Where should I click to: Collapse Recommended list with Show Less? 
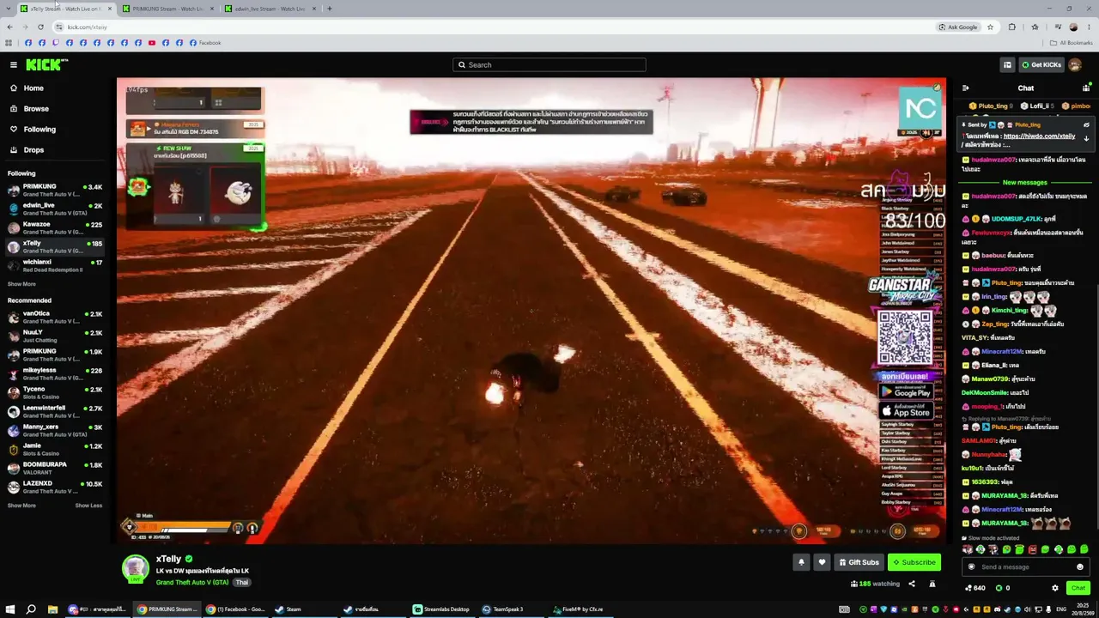click(x=88, y=506)
